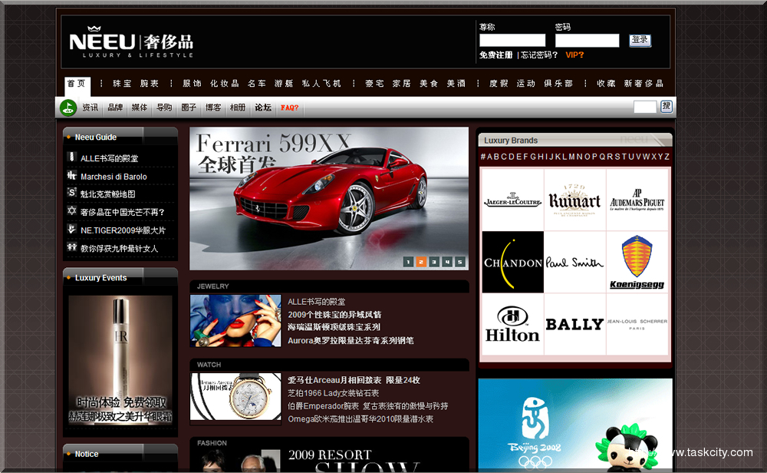Click the green globe icon beside 资讯

pyautogui.click(x=68, y=107)
